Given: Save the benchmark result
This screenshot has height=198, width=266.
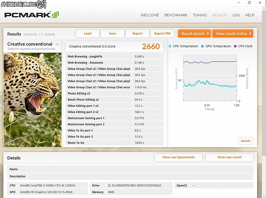Looking at the screenshot, I should (x=112, y=33).
